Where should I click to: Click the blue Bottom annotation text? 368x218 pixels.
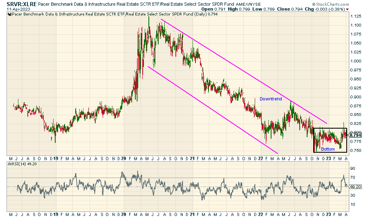click(x=328, y=149)
